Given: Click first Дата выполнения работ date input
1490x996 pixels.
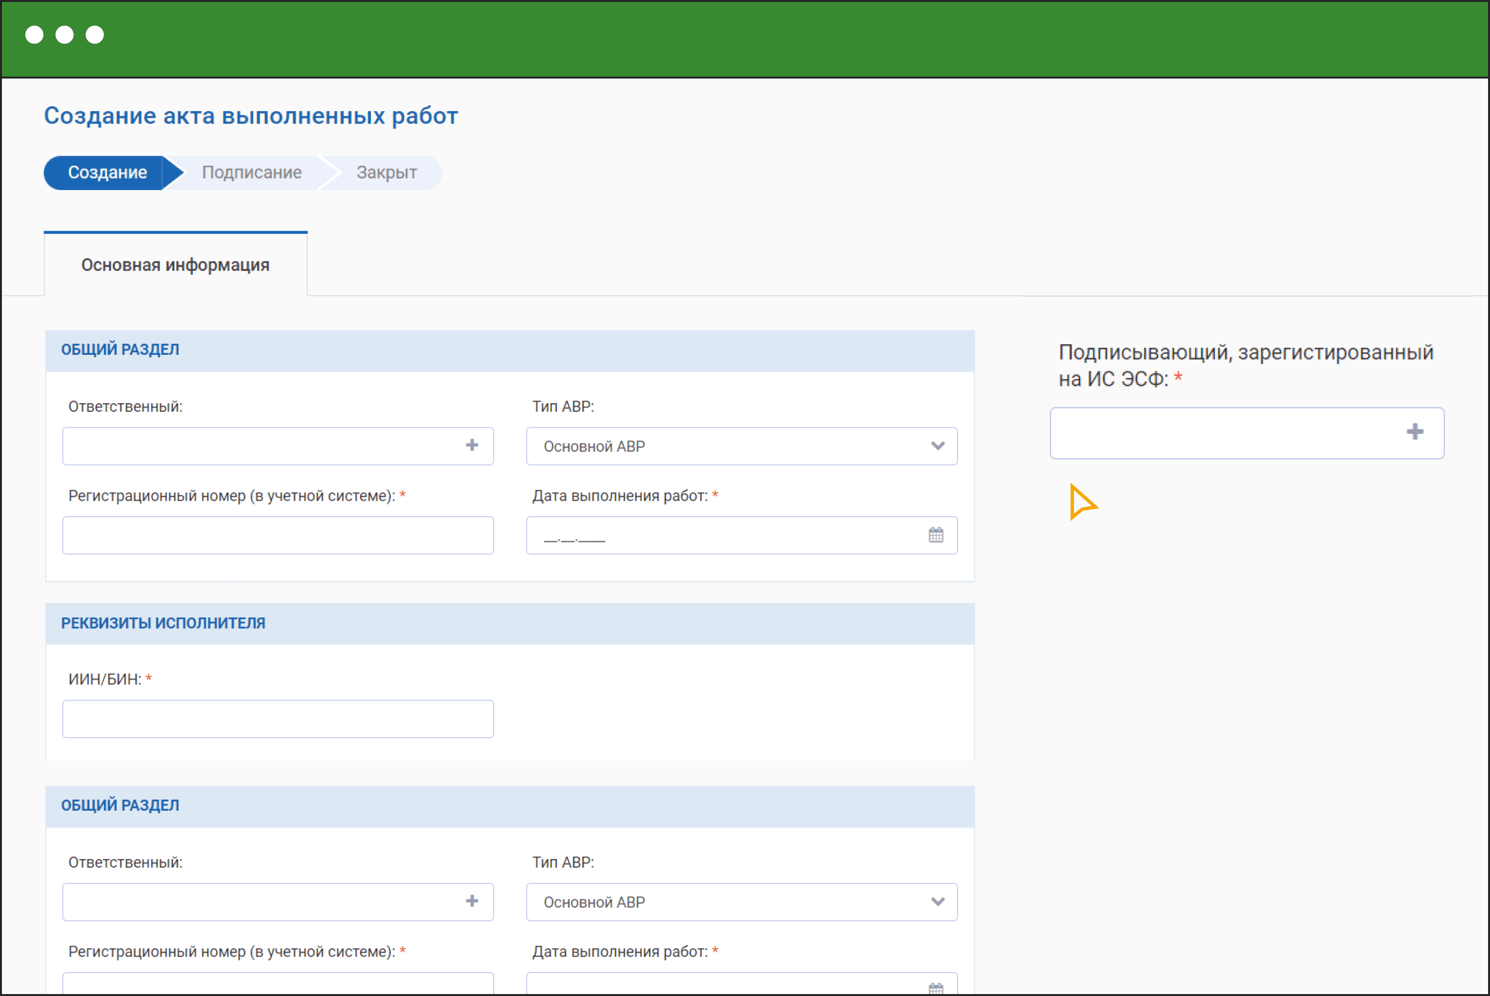Looking at the screenshot, I should 724,535.
